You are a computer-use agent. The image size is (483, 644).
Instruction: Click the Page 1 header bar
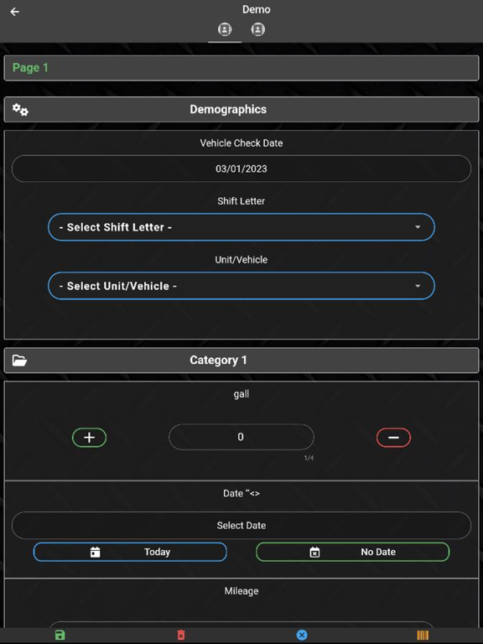241,68
